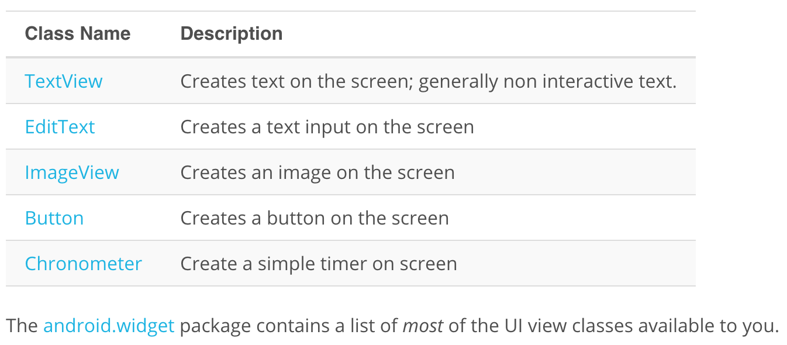Click "Creates a button on the screen" text
This screenshot has height=345, width=787.
click(314, 218)
